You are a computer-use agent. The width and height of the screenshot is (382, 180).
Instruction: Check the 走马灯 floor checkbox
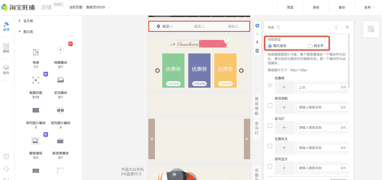(270, 126)
